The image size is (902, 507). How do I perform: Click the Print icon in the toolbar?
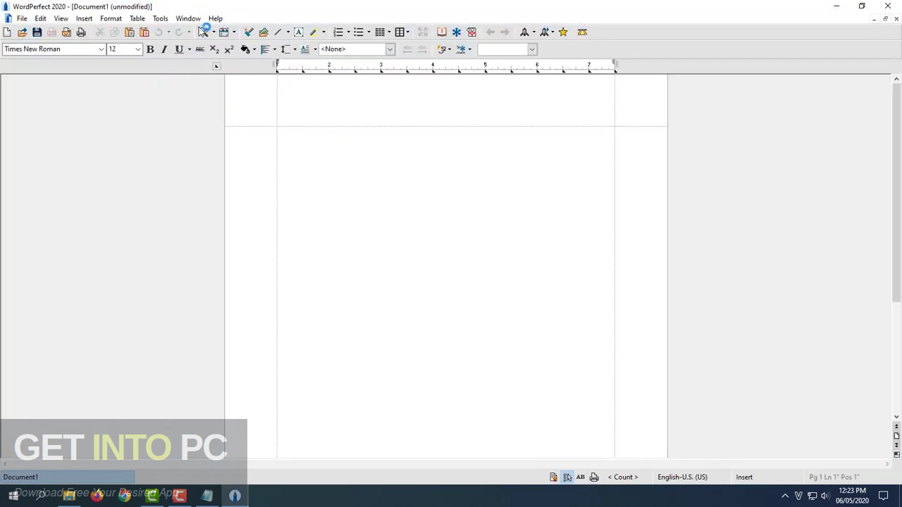(81, 32)
